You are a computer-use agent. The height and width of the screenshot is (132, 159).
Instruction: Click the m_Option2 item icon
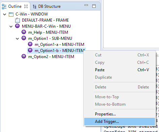pos(24,56)
